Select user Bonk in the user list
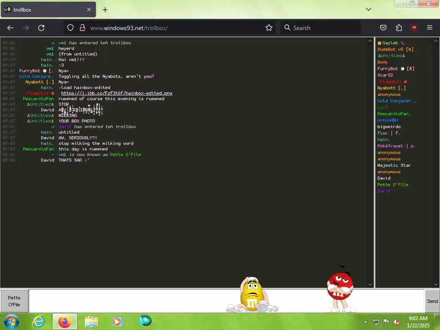Viewport: 440px width, 330px height. coord(382,62)
